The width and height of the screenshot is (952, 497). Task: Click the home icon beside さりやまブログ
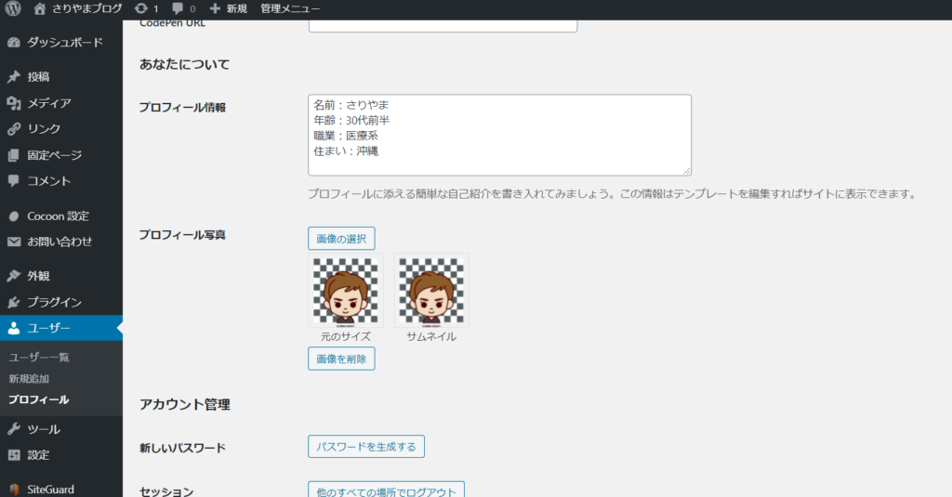(39, 8)
